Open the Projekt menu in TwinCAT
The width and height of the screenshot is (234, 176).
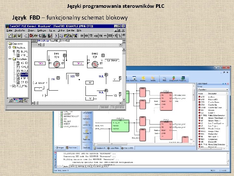32,30
